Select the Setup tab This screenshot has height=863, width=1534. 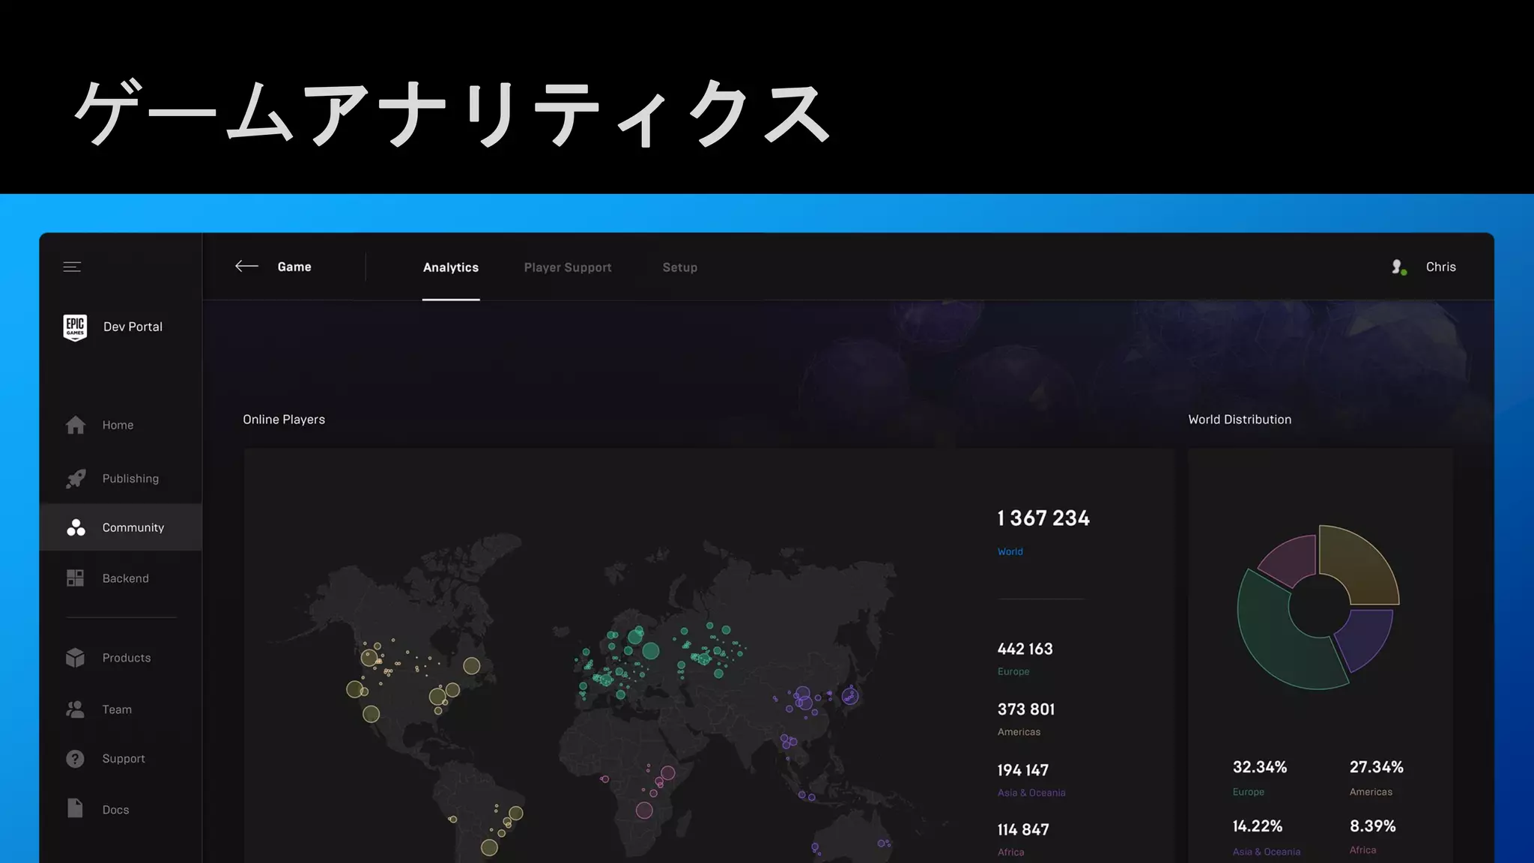pos(679,267)
